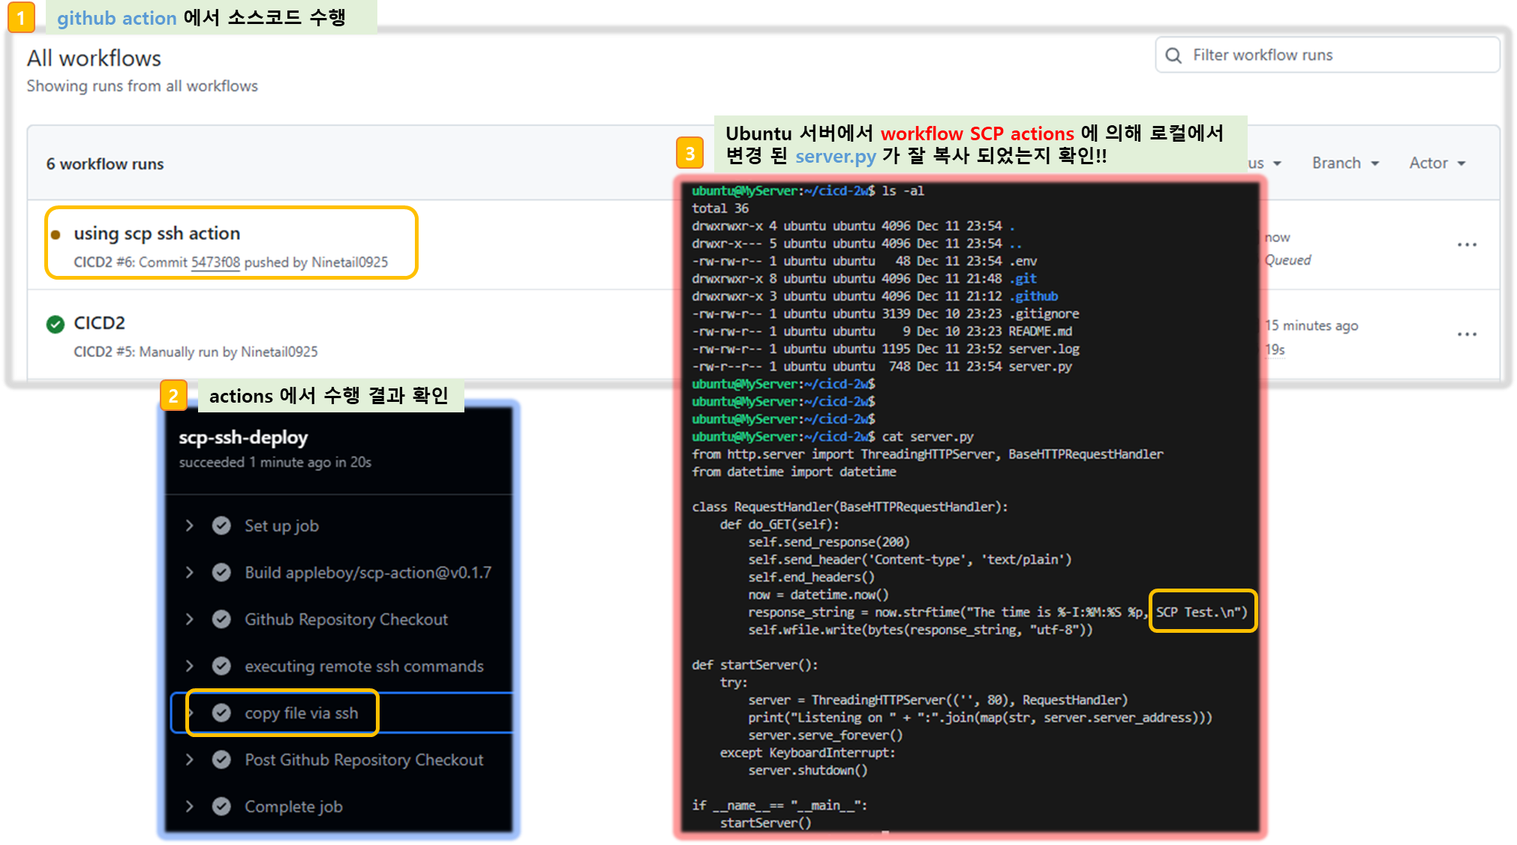Expand Github Repository Checkout step chevron
This screenshot has height=845, width=1517.
point(190,619)
